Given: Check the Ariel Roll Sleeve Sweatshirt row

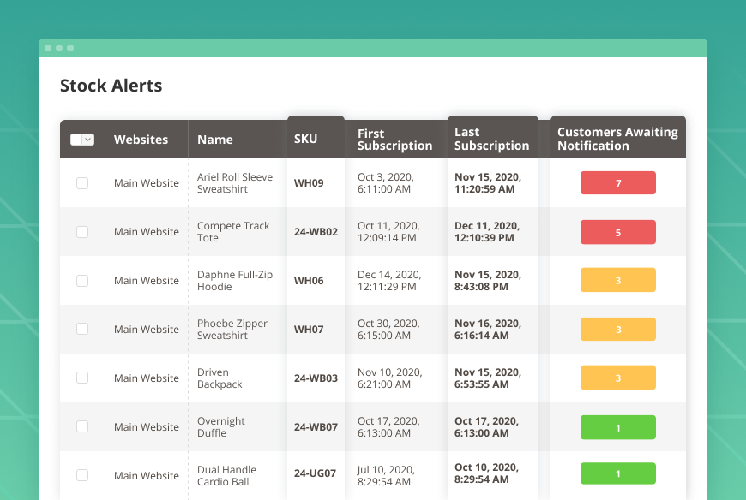Looking at the screenshot, I should click(x=81, y=182).
